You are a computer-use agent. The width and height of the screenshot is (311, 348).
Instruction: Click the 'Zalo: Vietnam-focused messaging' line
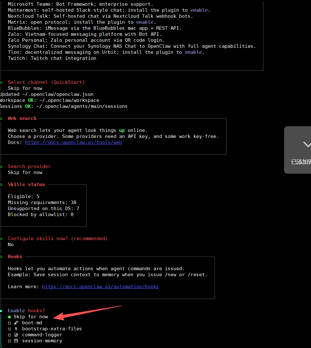click(85, 34)
